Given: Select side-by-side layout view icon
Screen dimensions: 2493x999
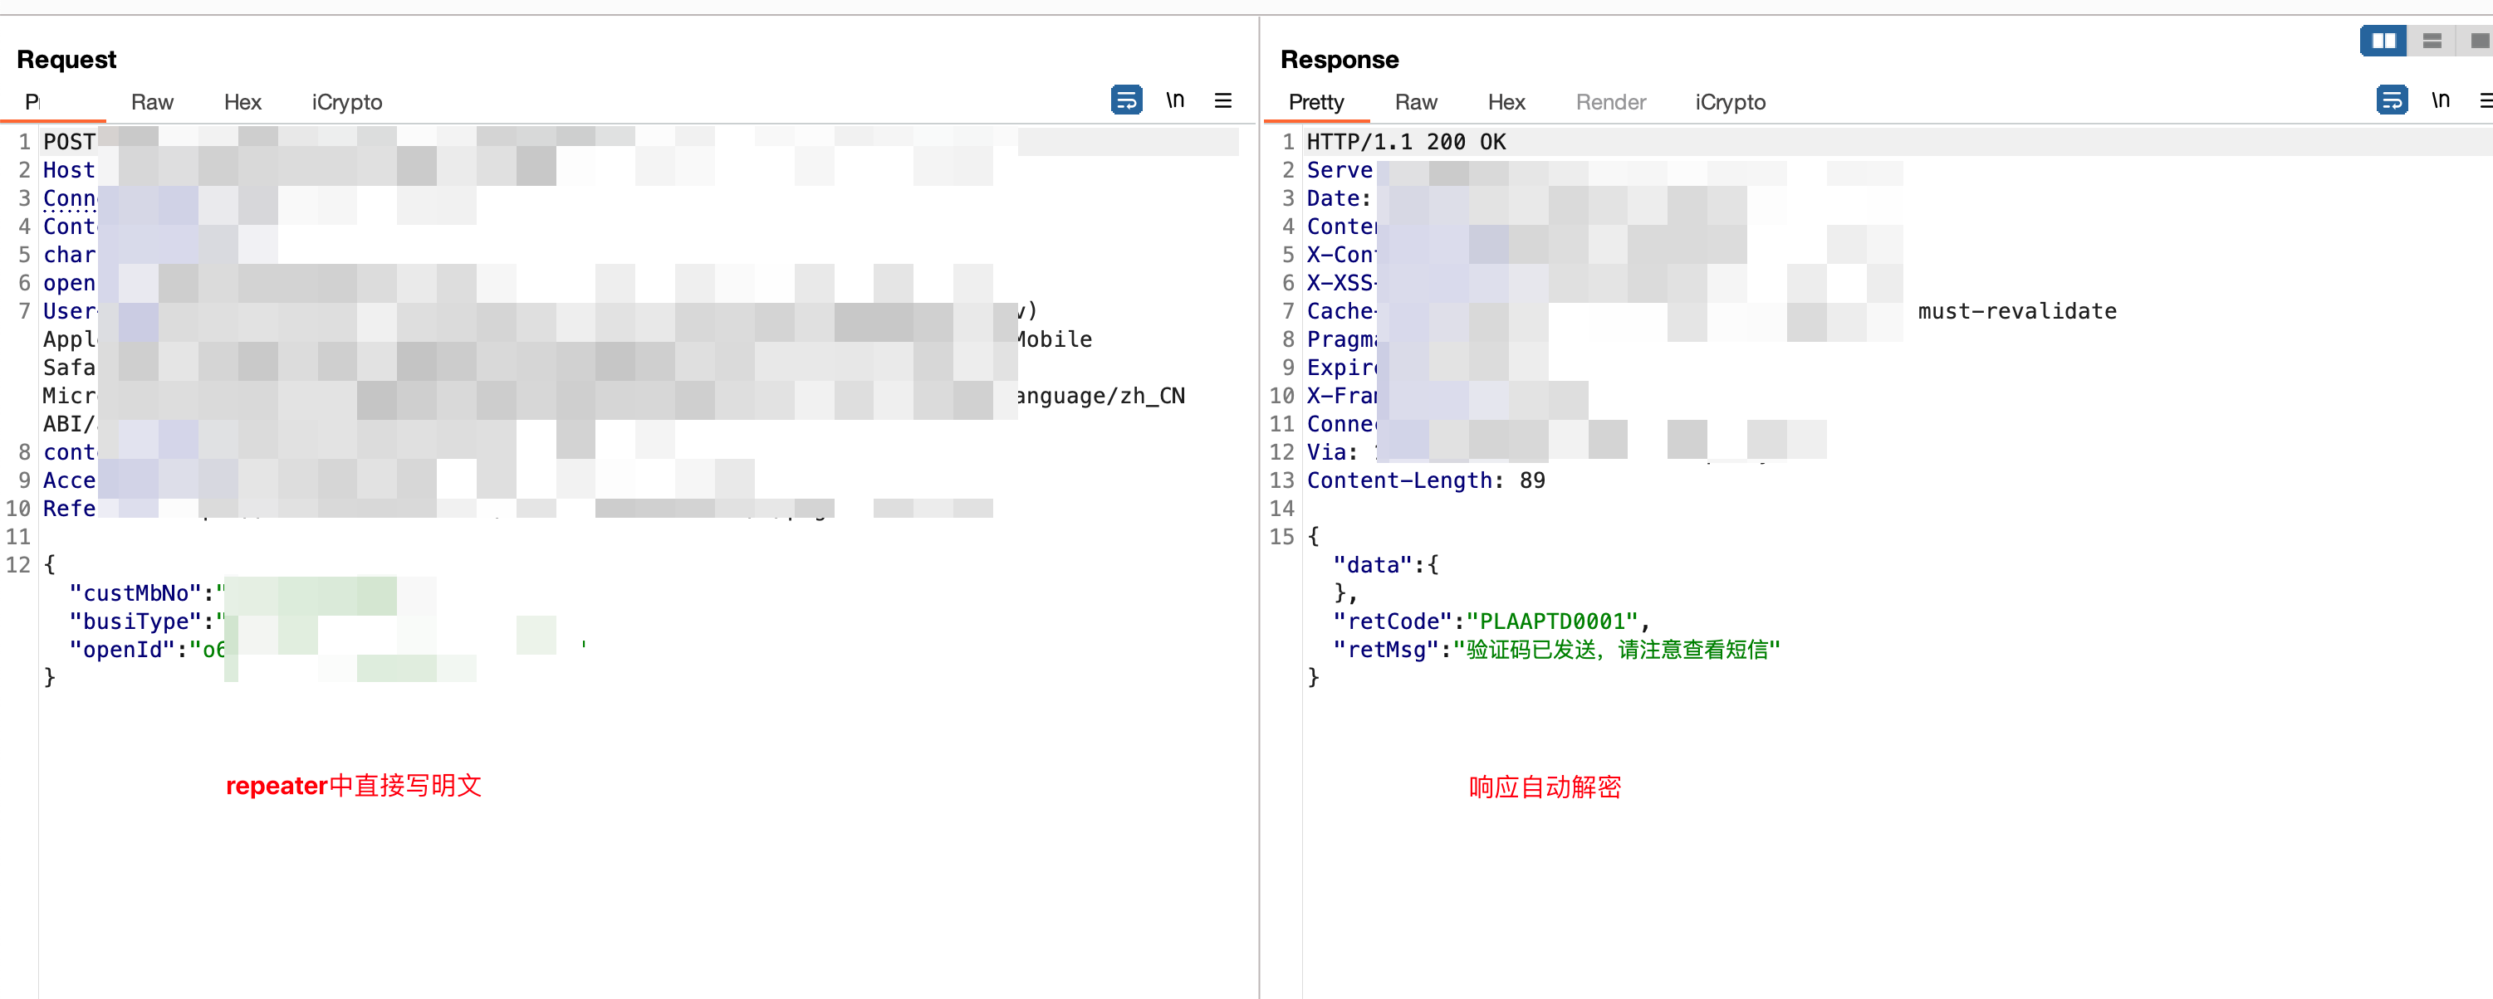Looking at the screenshot, I should (2383, 41).
